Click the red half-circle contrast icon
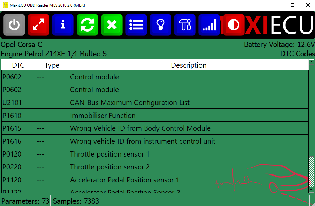Viewport: 315px width, 206px height. [x=234, y=25]
